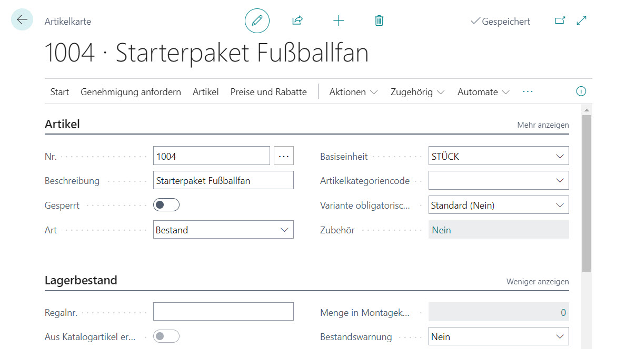Click Mehr anzeigen in Artikel section
The height and width of the screenshot is (349, 636).
(x=543, y=125)
